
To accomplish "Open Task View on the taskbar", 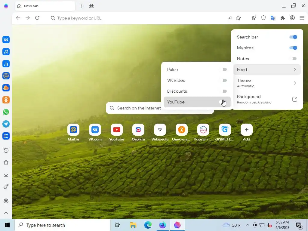I will point(118,225).
